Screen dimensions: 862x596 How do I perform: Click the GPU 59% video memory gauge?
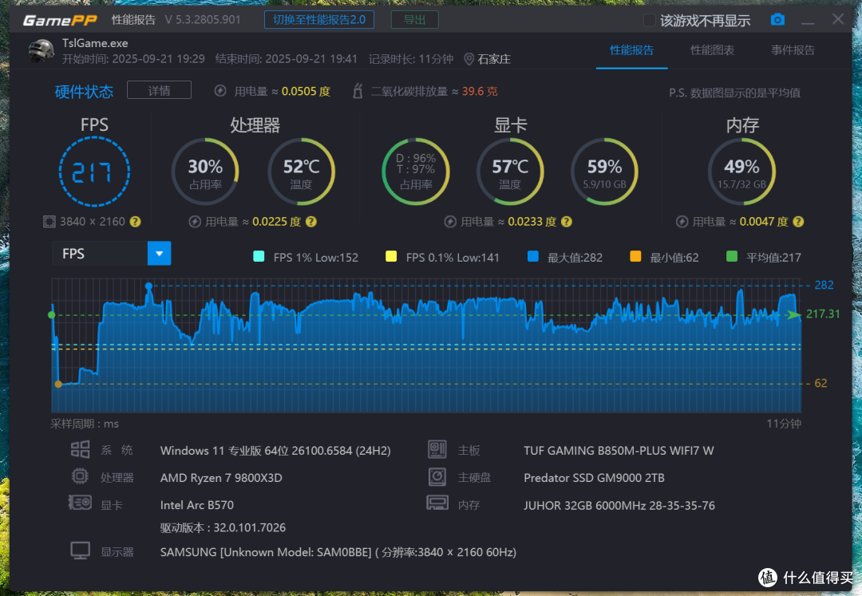point(604,172)
